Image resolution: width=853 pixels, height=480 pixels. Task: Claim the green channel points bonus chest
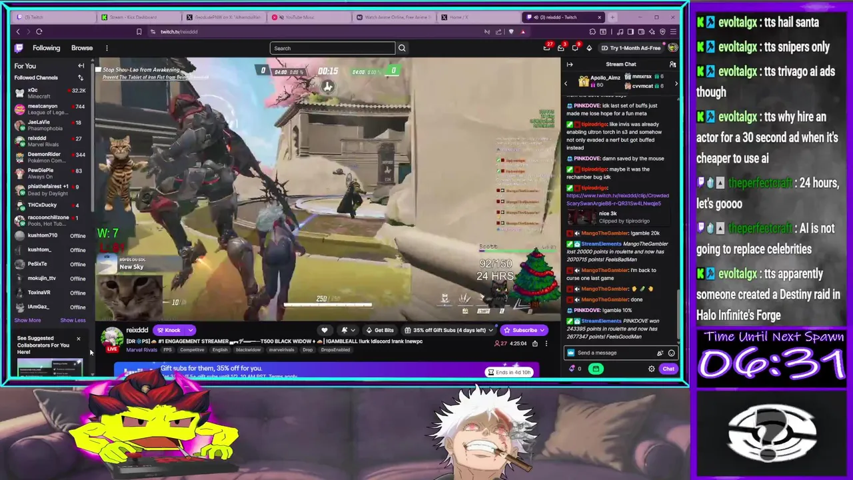(x=596, y=369)
